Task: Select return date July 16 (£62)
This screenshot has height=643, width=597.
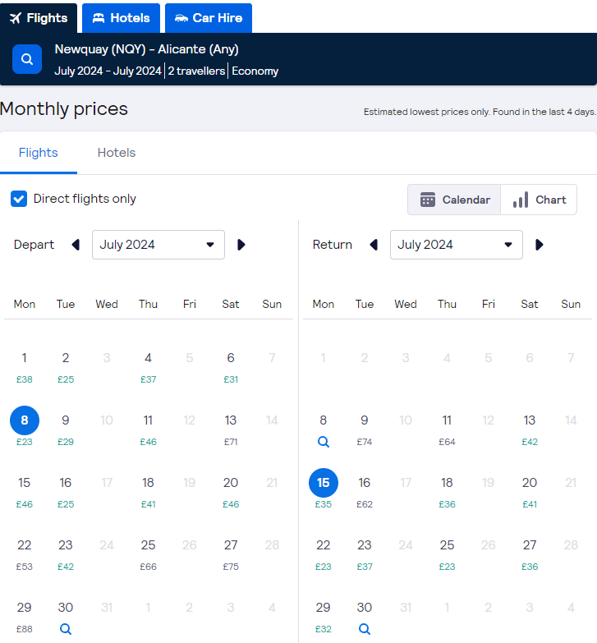Action: point(365,492)
